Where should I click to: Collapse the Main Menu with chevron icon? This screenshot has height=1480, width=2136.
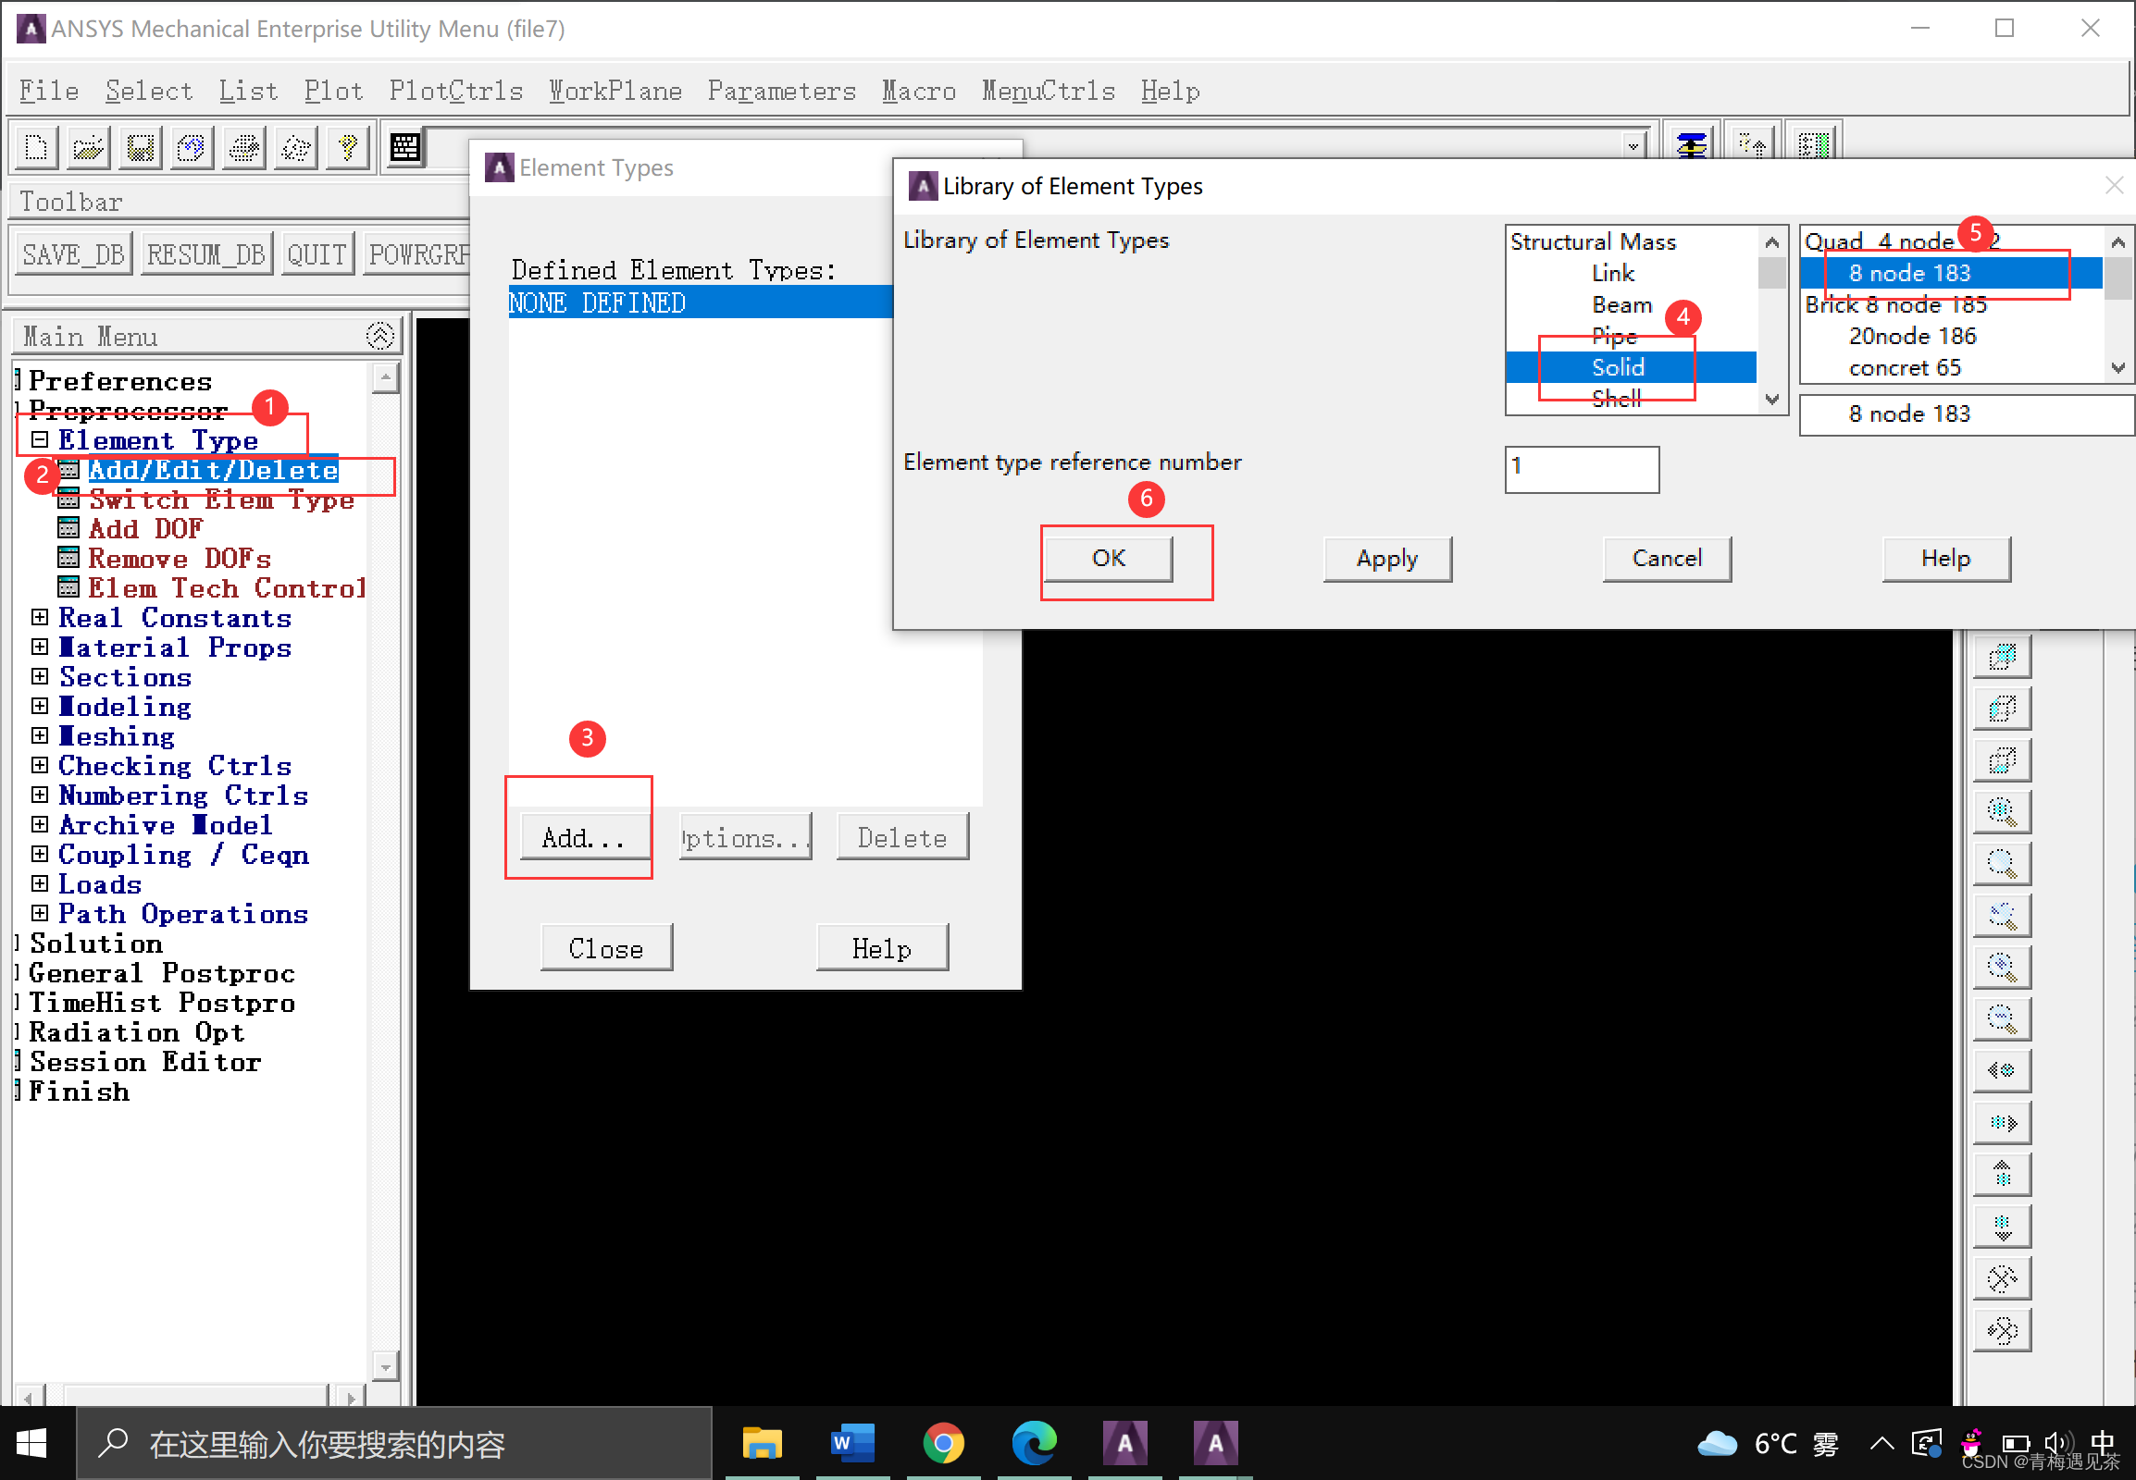[x=380, y=336]
